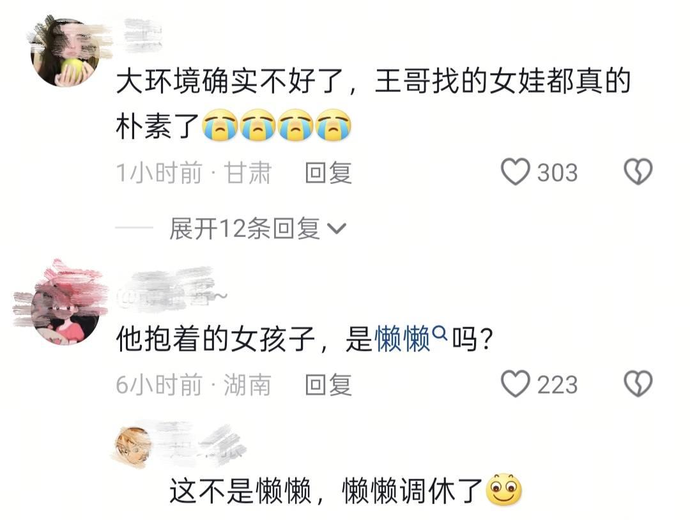This screenshot has height=520, width=690.
Task: Like the comment with 223 likes
Action: pos(516,384)
